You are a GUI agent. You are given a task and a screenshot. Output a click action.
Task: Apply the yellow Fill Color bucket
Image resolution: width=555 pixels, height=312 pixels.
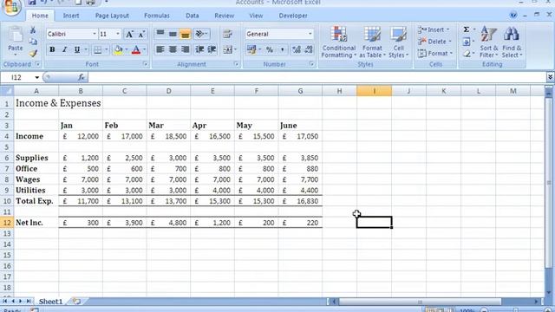(x=118, y=50)
